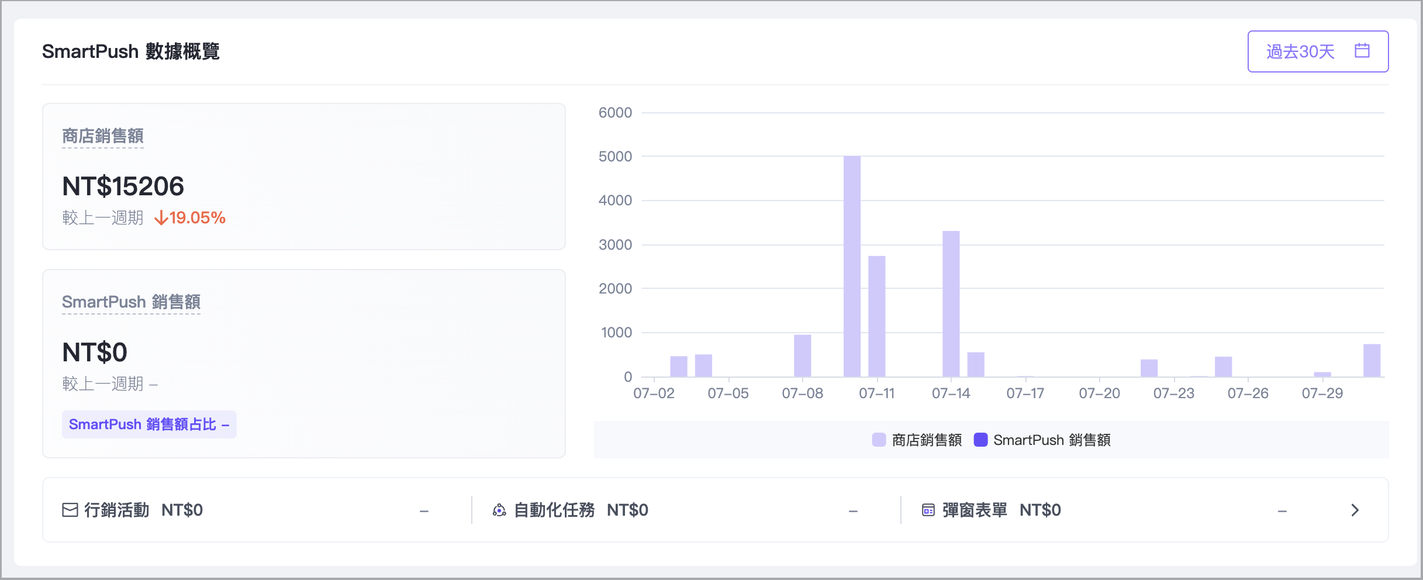Click the 自動化任務 automation icon

pos(499,510)
